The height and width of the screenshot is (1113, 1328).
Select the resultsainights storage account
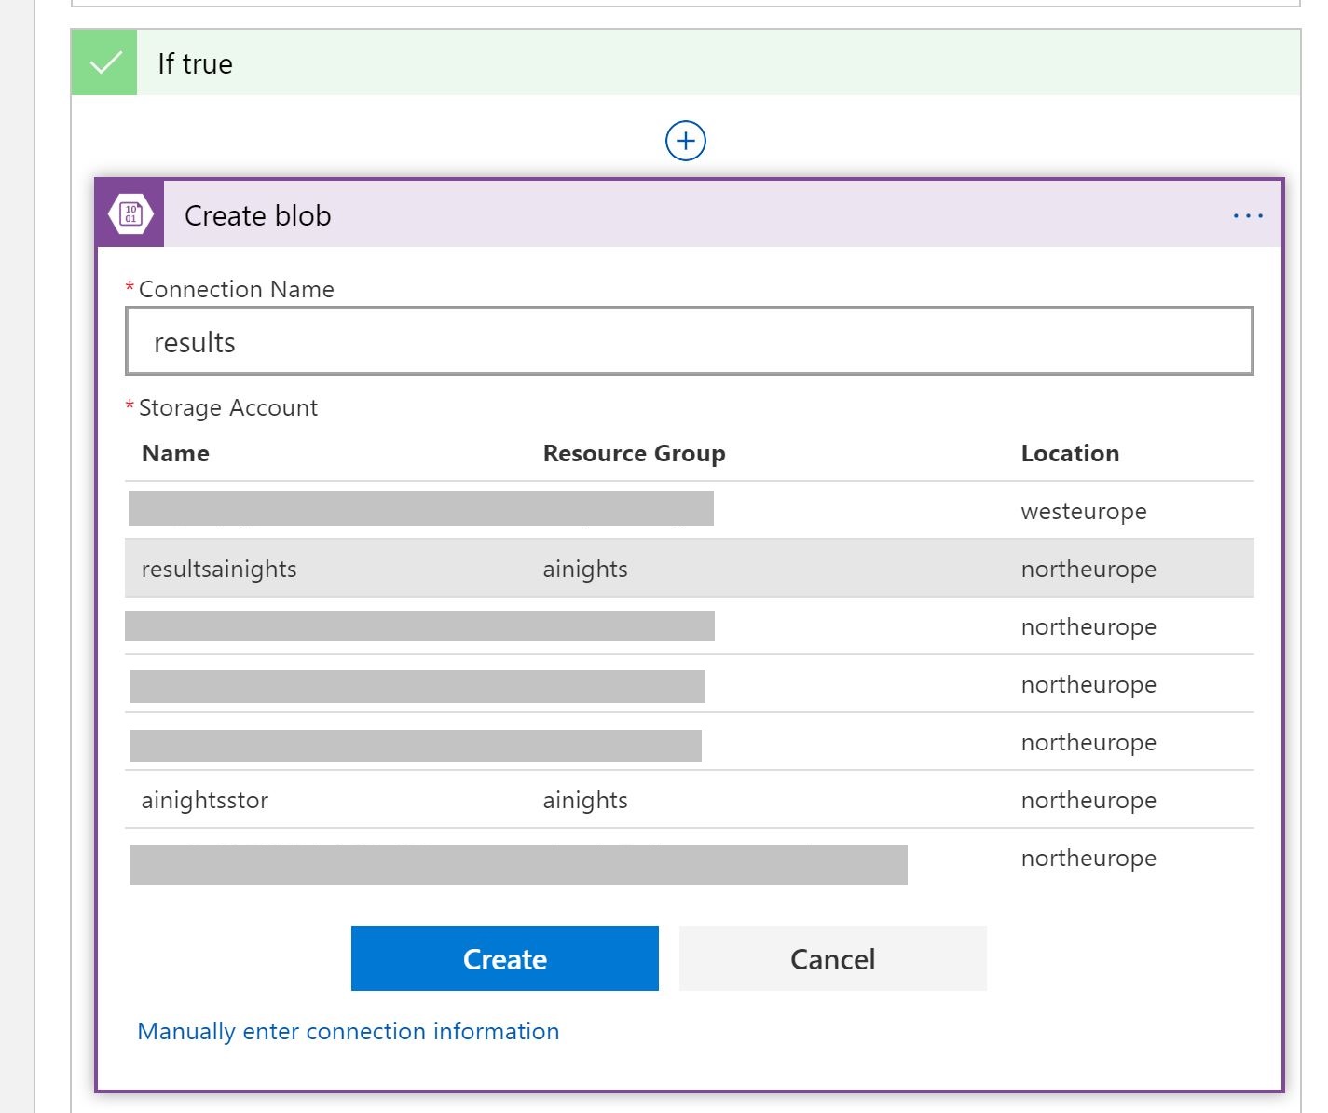point(220,569)
